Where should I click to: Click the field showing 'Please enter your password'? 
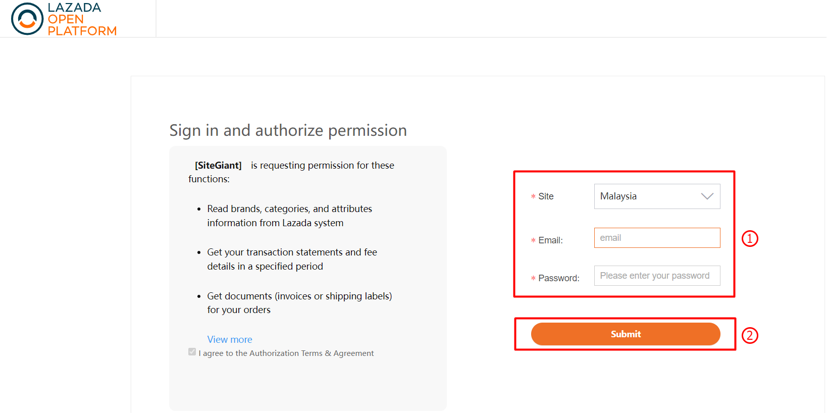(656, 276)
